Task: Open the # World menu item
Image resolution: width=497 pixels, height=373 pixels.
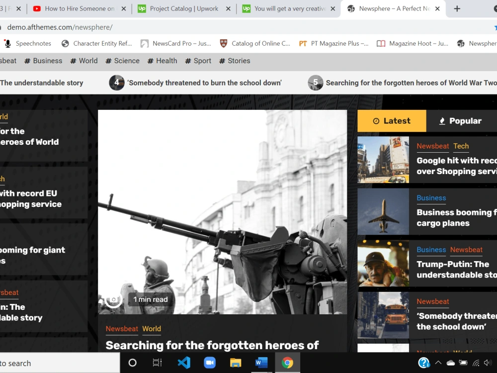Action: tap(84, 61)
